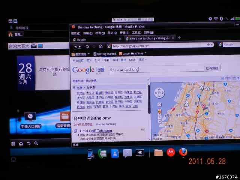Tap search icon in phone view bar
The height and width of the screenshot is (180, 240).
[x=36, y=143]
